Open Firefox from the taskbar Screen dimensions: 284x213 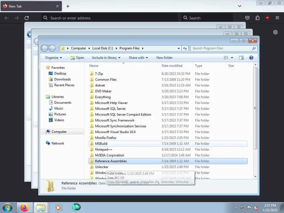24,207
